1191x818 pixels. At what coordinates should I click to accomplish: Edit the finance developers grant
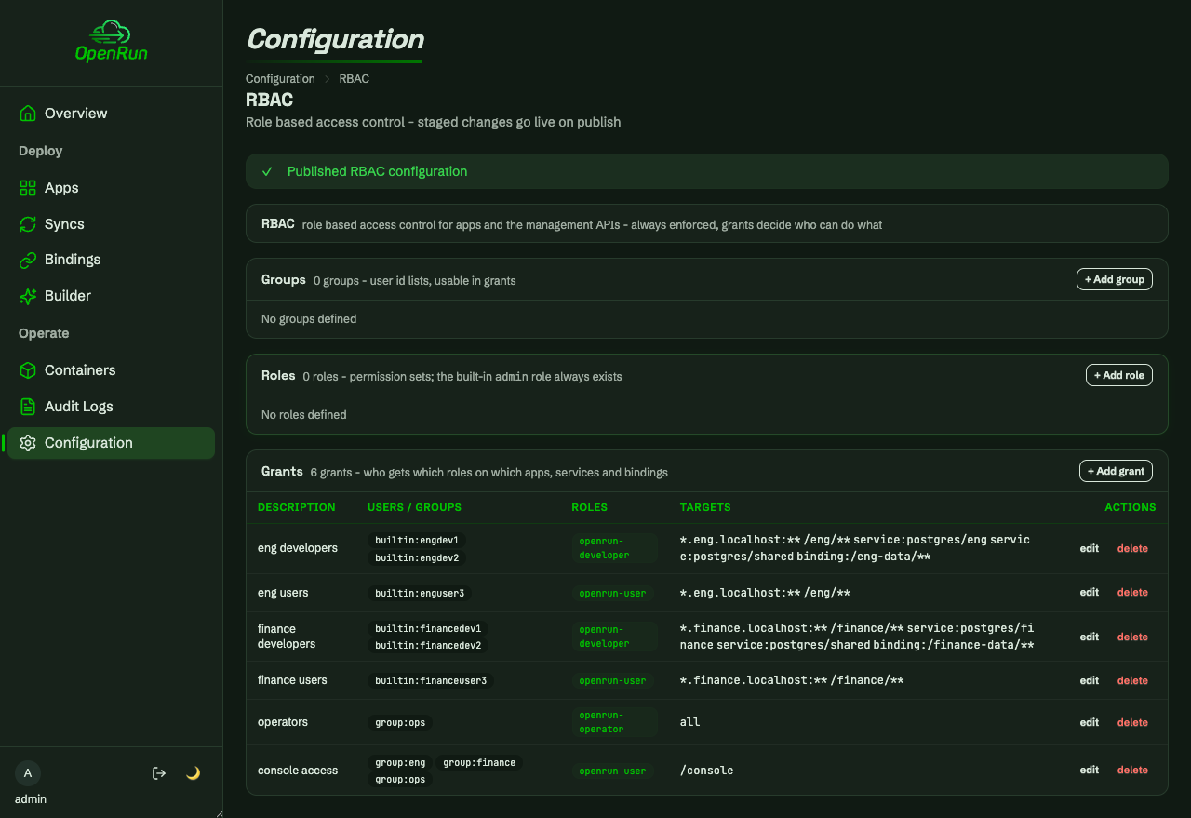1090,637
